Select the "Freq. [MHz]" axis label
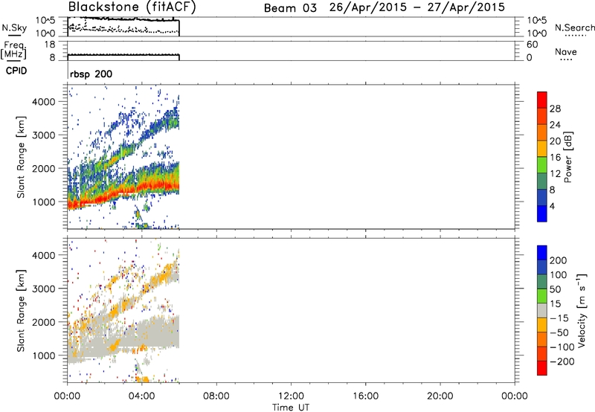The height and width of the screenshot is (412, 595). pos(13,51)
